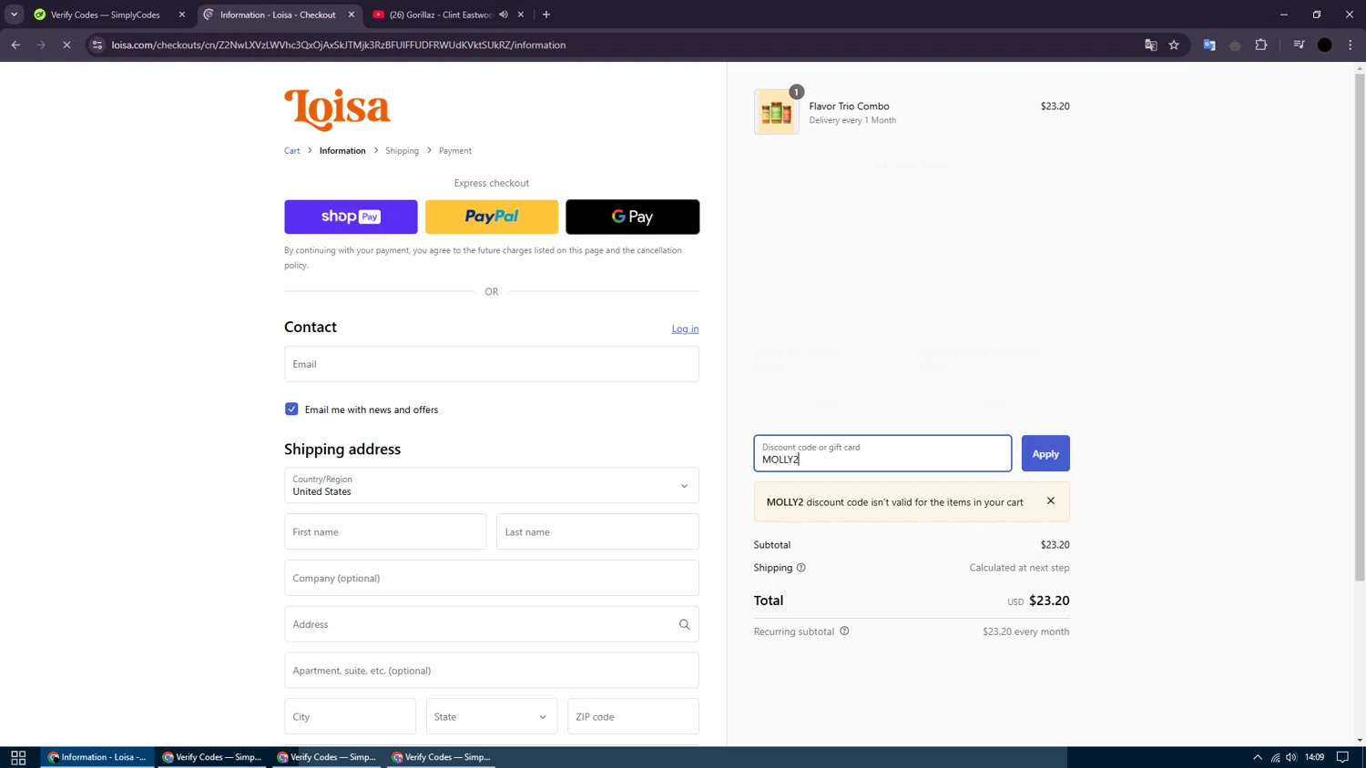Screen dimensions: 1366x768
Task: Expand the State dropdown
Action: click(492, 717)
